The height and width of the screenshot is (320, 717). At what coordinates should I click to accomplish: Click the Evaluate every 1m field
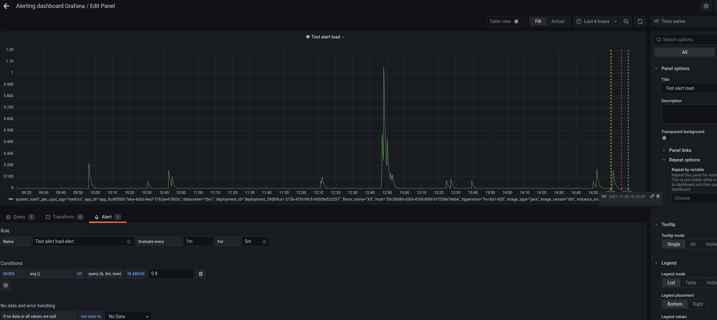pos(198,241)
